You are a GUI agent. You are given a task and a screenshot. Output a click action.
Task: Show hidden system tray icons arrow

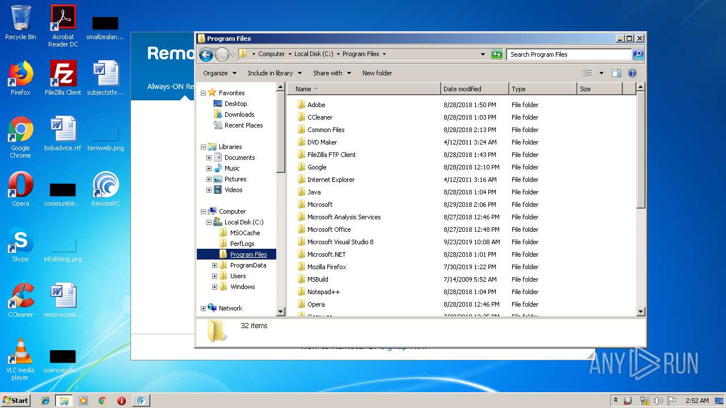click(615, 401)
